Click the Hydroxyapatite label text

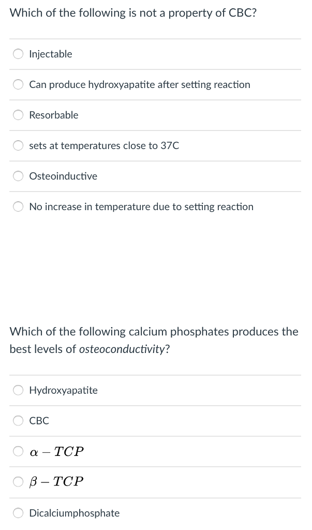coord(63,390)
